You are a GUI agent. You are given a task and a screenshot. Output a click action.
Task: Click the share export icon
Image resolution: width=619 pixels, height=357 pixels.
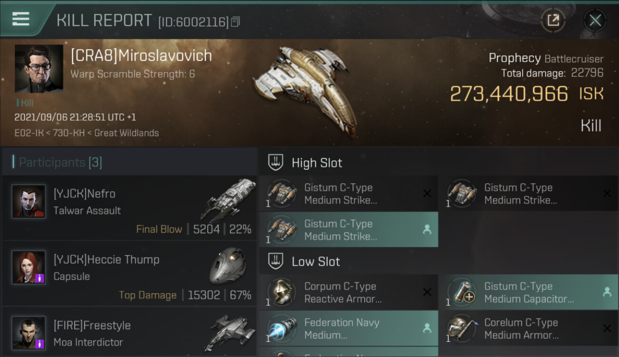click(553, 20)
